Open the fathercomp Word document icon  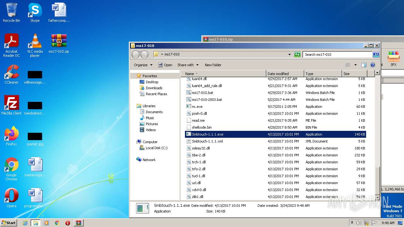pyautogui.click(x=59, y=13)
